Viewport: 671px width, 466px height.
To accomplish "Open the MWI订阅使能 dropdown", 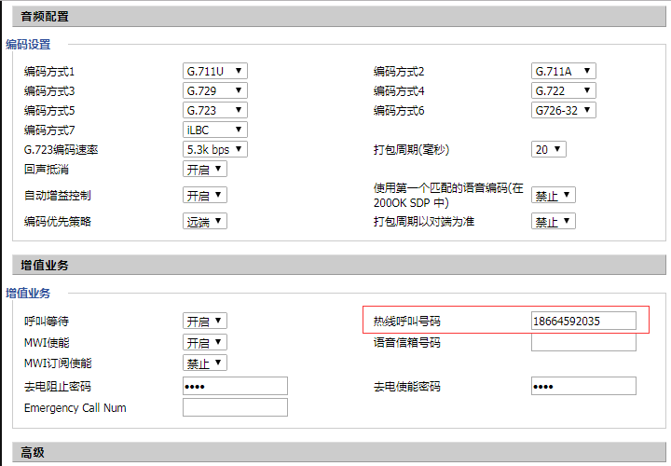I will [x=204, y=362].
